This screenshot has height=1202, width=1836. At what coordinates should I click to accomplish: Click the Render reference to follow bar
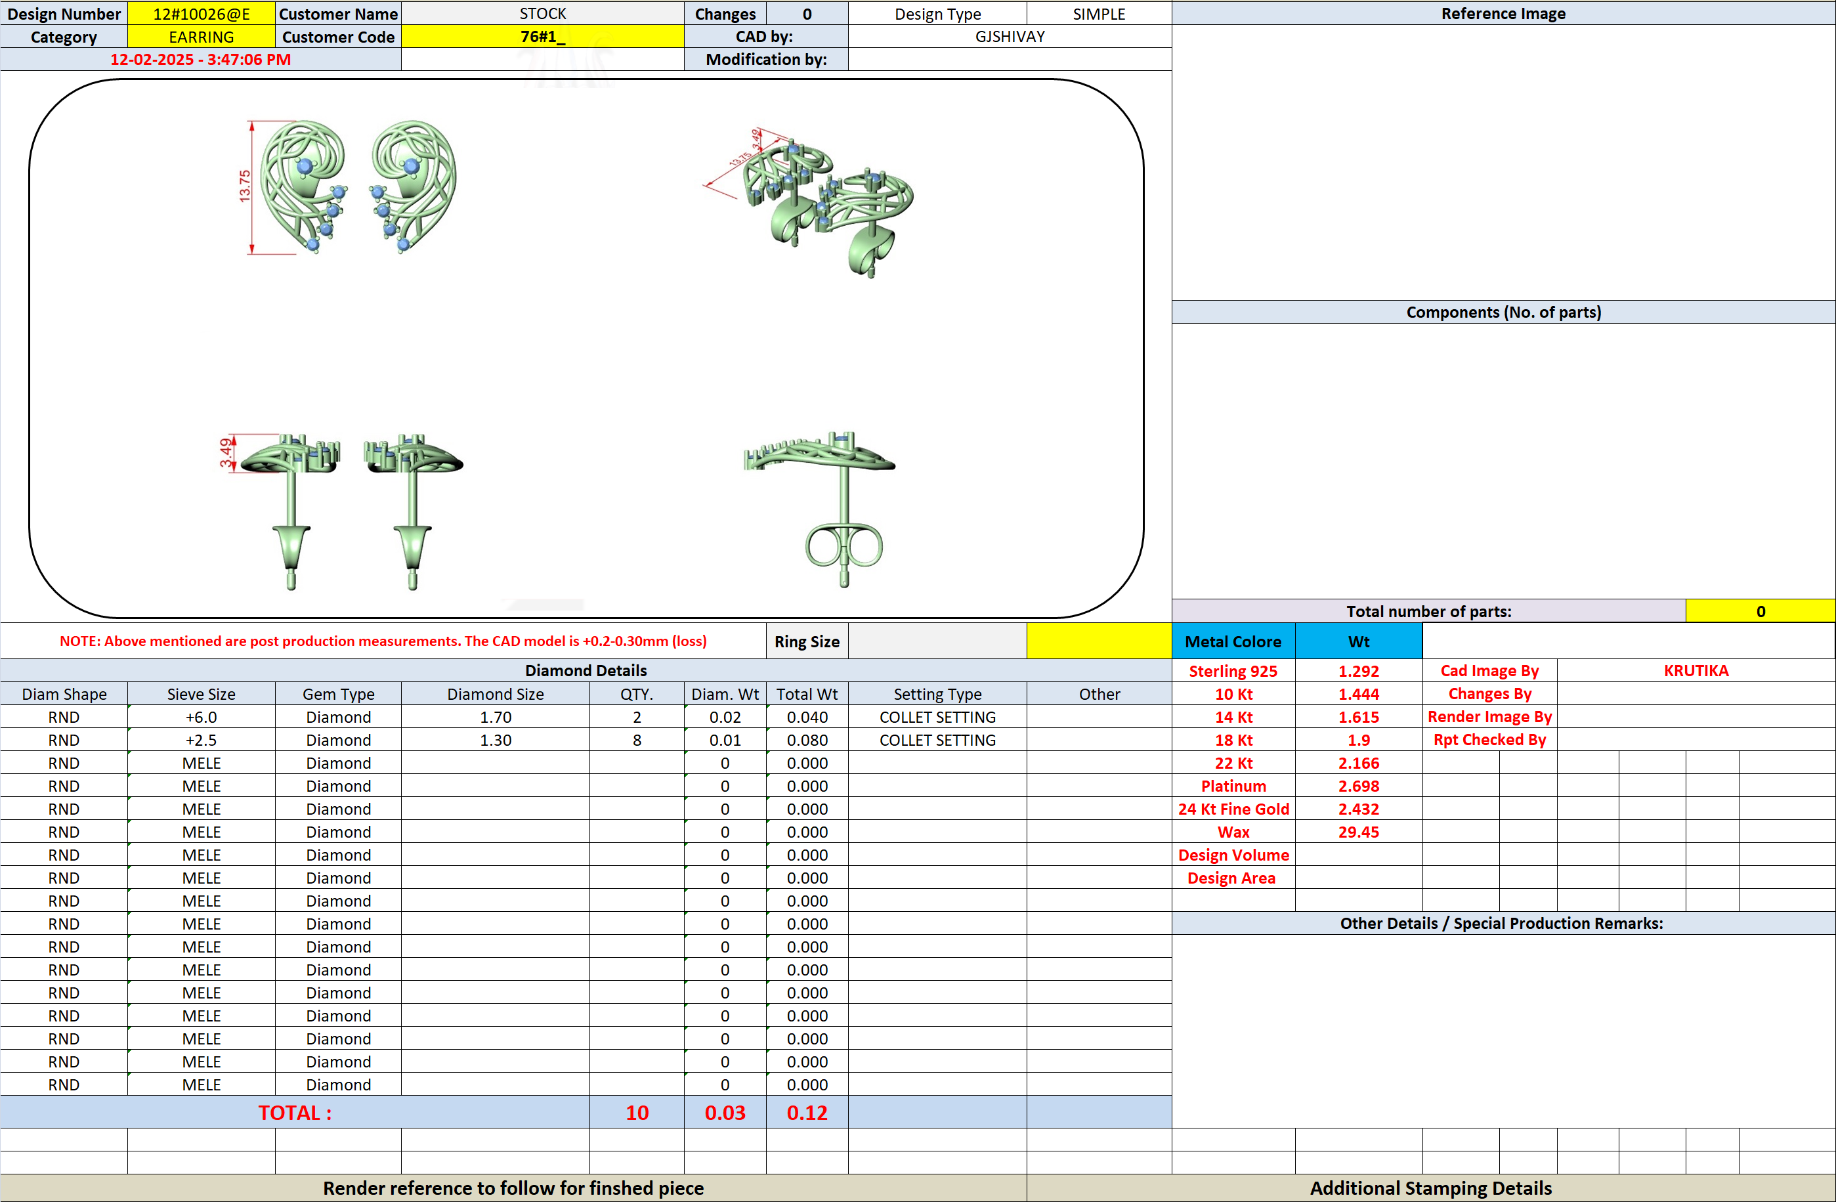coord(513,1188)
